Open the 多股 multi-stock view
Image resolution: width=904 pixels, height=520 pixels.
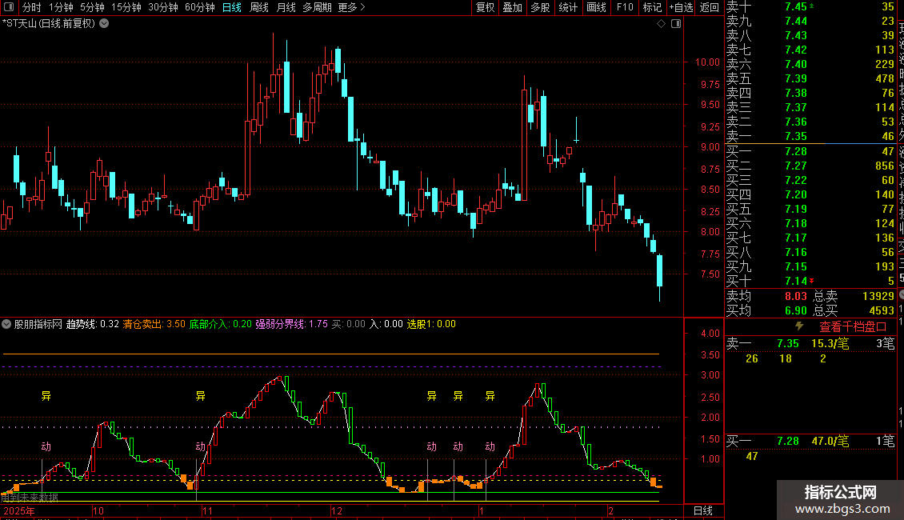click(x=540, y=7)
